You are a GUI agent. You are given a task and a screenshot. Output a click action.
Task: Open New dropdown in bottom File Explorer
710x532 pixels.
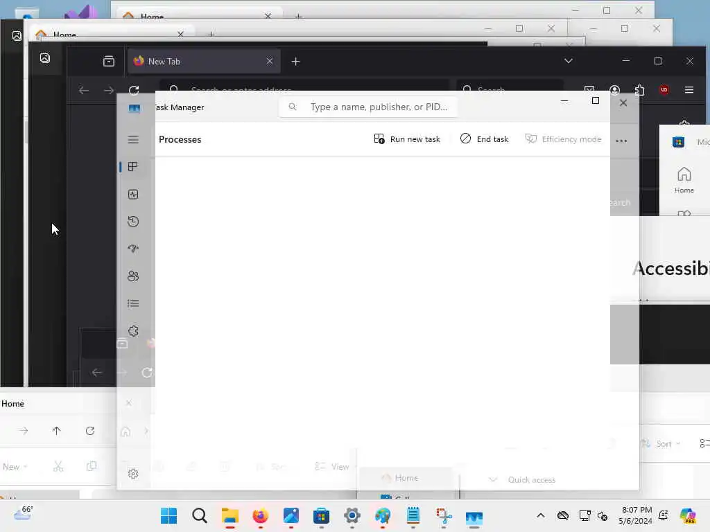click(15, 466)
